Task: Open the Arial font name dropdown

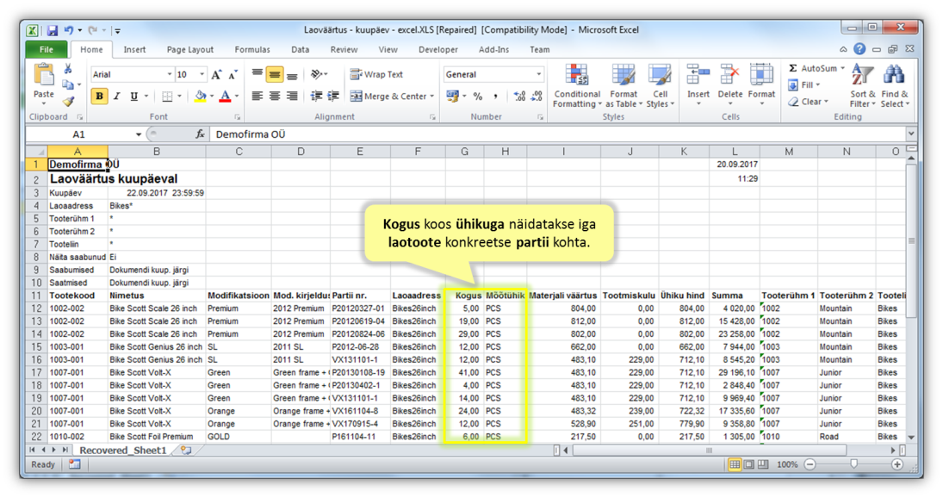Action: click(x=170, y=75)
